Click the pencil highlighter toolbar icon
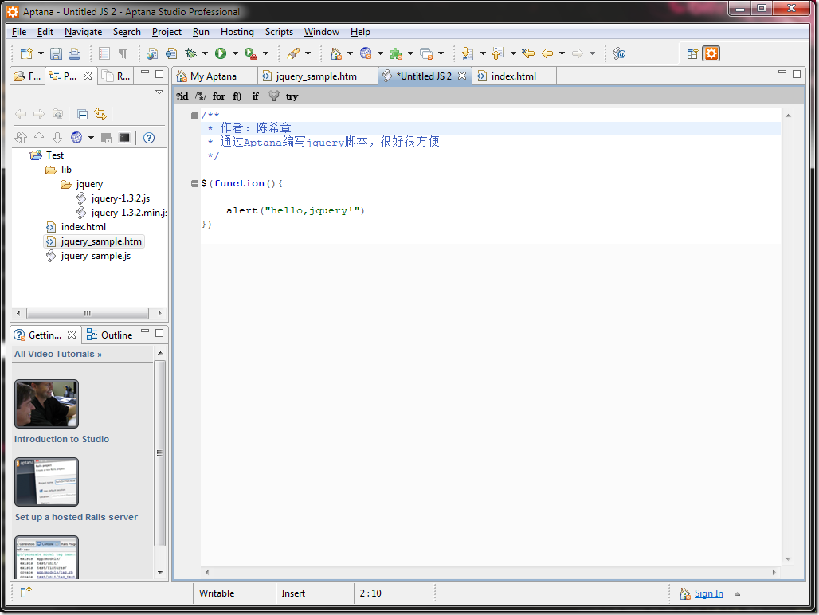Viewport: 819px width, 615px height. click(x=293, y=53)
